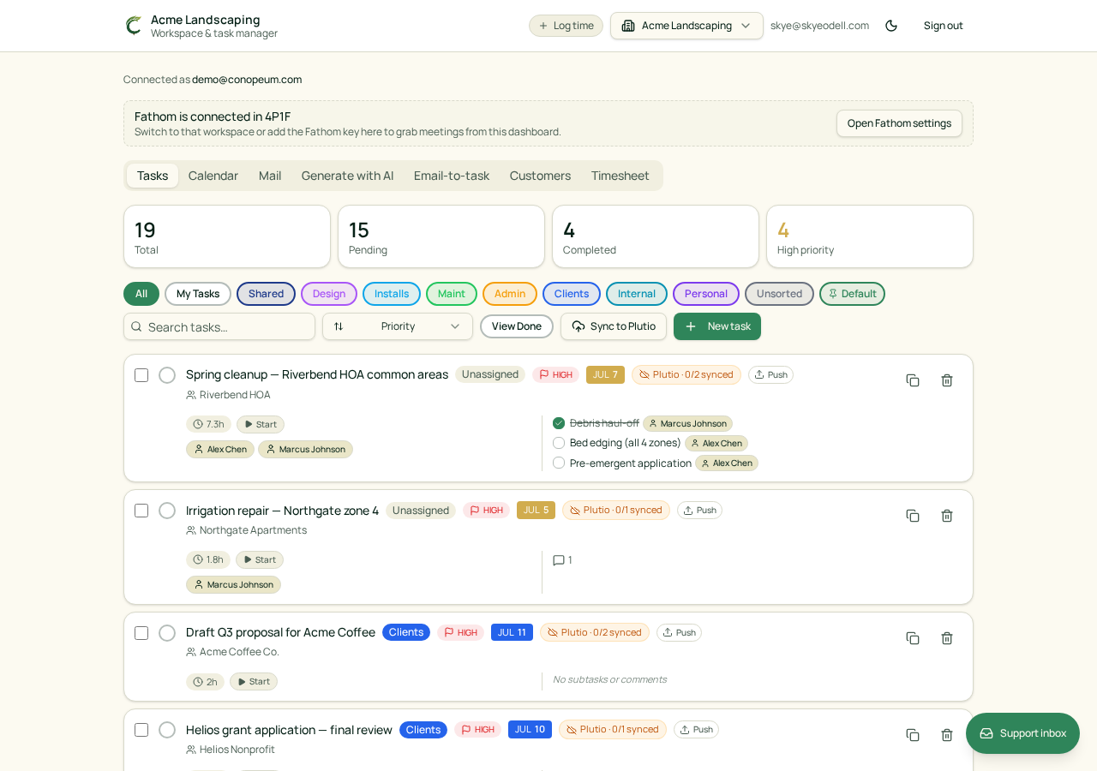Click Sync to Plutio
Screen dimensions: 1097x771
pyautogui.click(x=614, y=326)
